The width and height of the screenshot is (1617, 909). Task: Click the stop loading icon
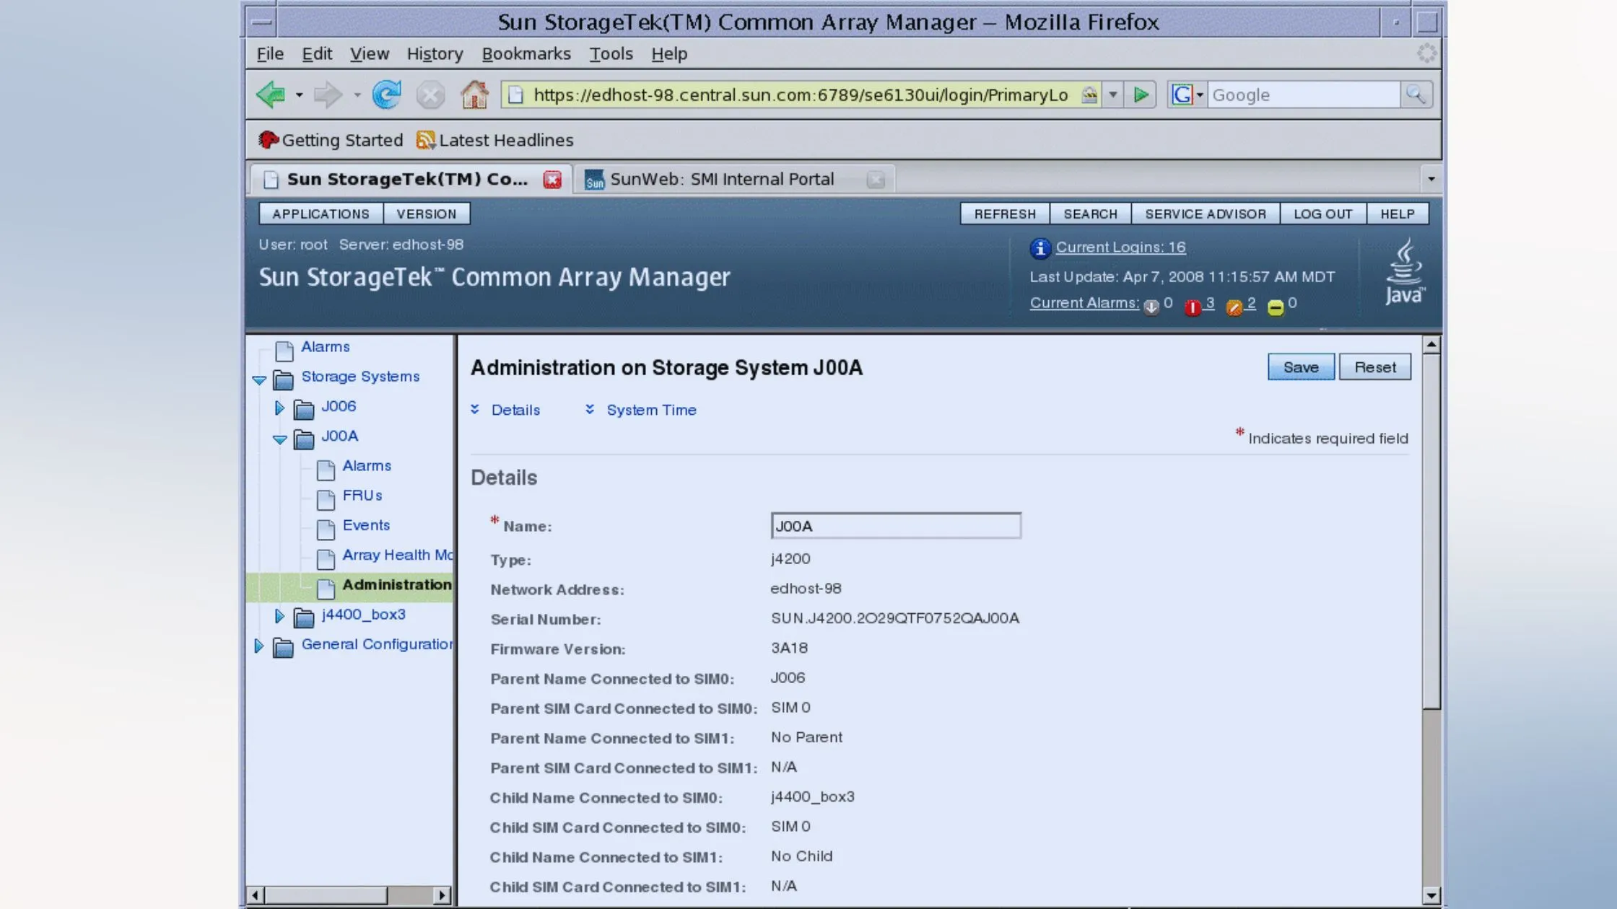tap(430, 95)
